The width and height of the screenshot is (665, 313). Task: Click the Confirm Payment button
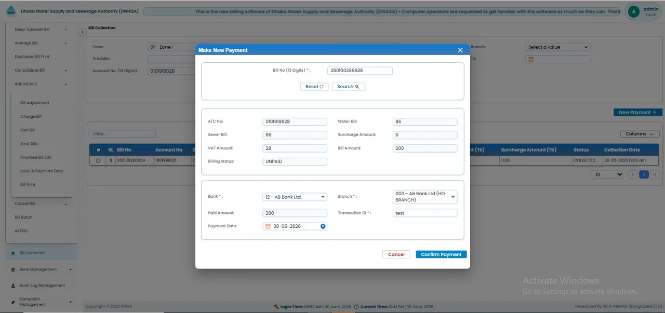441,254
